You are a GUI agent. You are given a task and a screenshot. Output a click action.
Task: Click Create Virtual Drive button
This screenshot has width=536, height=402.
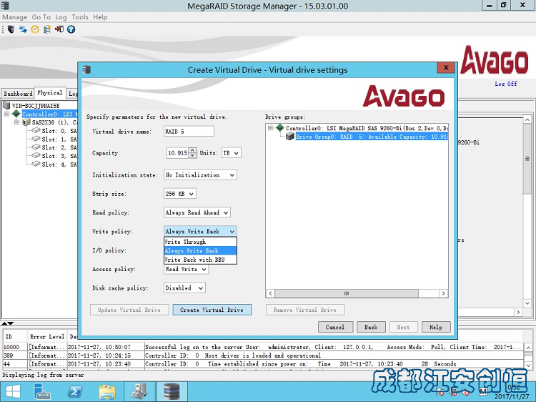pos(212,310)
